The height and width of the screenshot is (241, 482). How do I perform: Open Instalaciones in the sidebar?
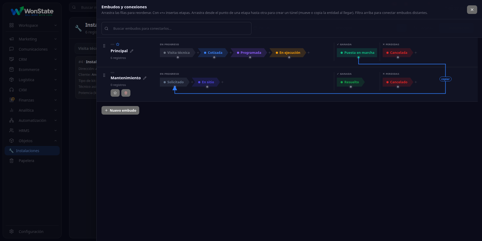[x=32, y=151]
